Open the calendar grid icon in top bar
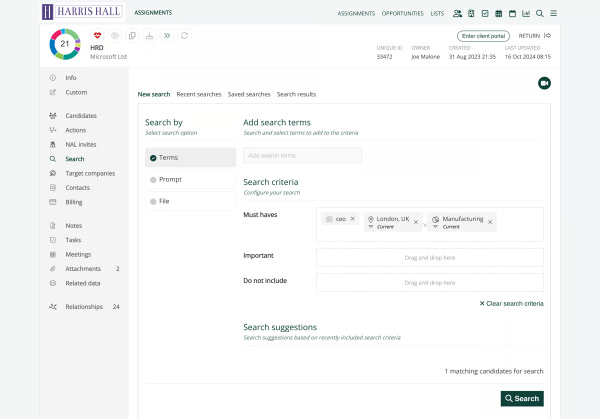 498,13
